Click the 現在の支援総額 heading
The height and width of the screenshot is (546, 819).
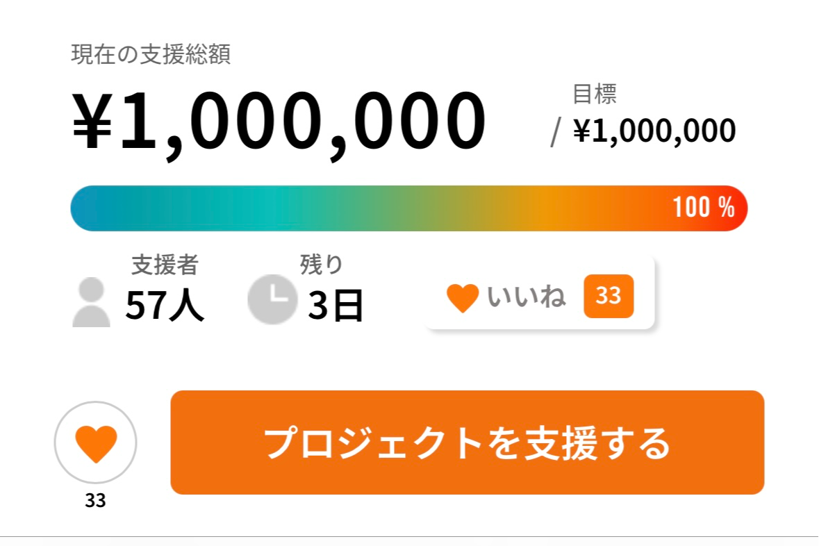point(151,55)
